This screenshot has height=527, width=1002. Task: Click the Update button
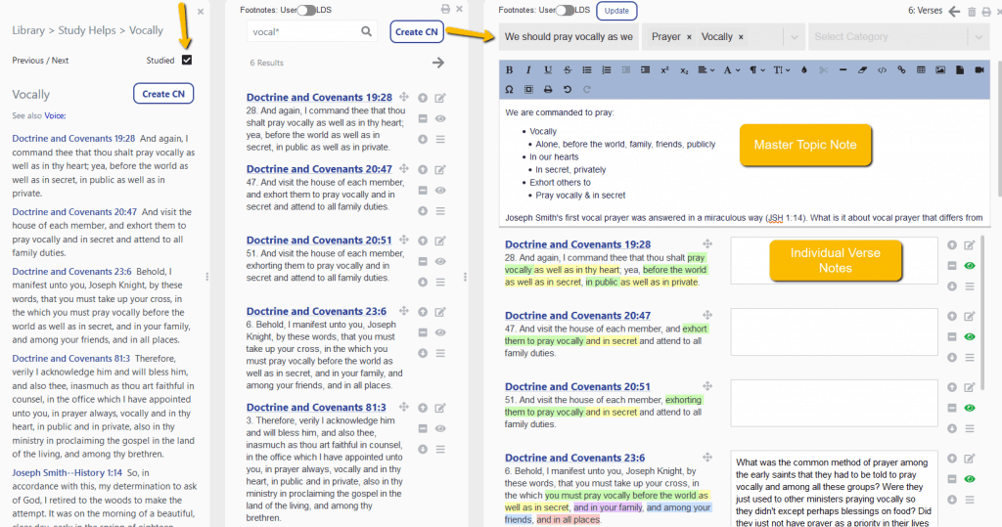[x=616, y=11]
